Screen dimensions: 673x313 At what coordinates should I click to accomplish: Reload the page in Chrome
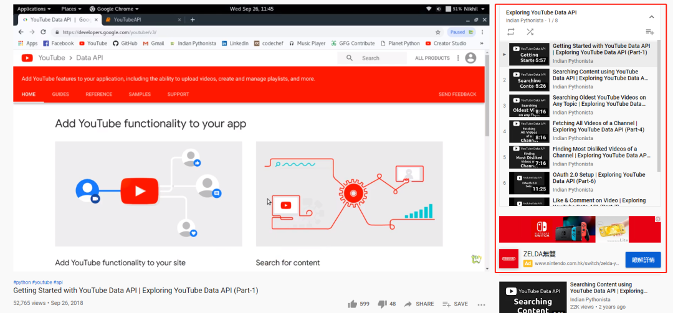tap(43, 32)
